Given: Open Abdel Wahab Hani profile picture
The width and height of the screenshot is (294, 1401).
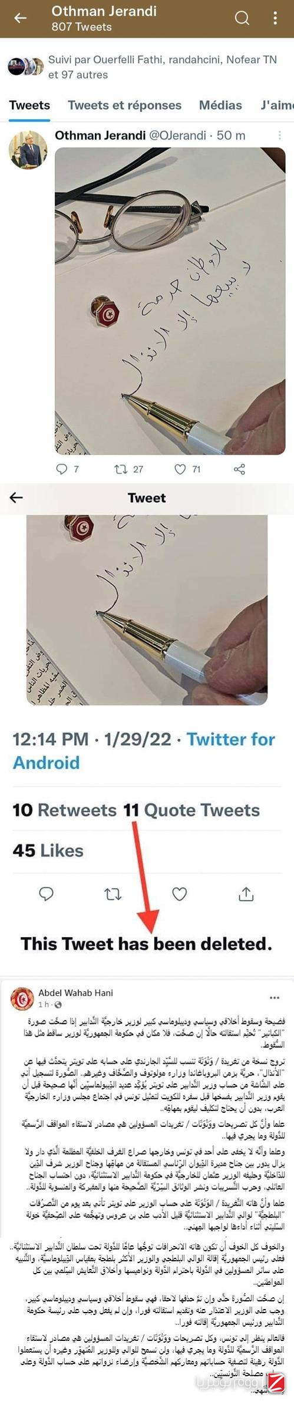Looking at the screenshot, I should click(22, 998).
